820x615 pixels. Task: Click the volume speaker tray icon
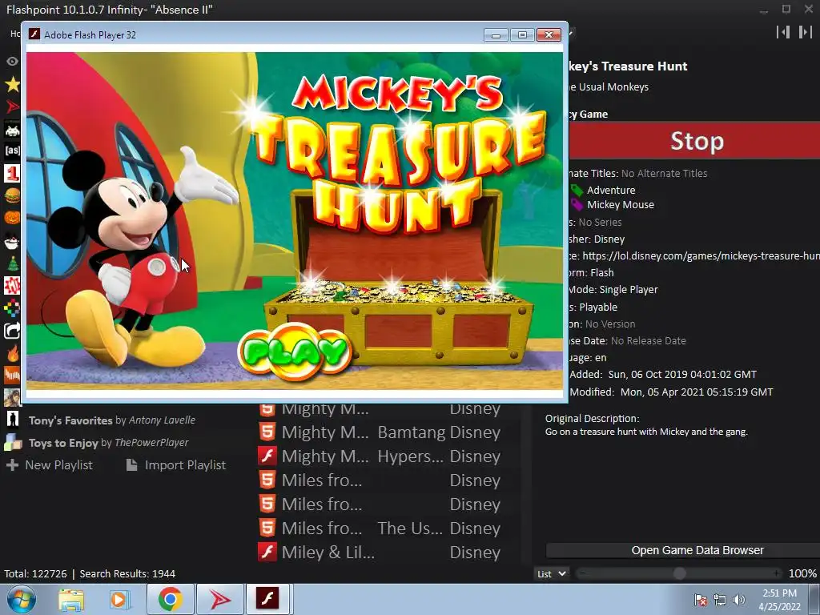tap(739, 600)
